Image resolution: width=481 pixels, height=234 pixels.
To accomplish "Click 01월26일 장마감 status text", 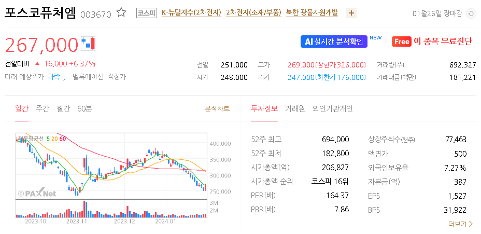I will 437,13.
